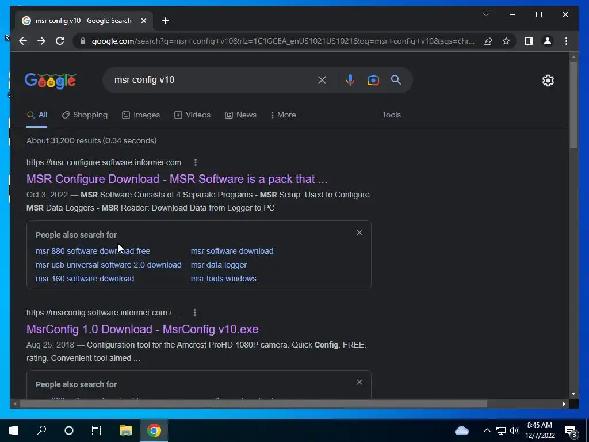The width and height of the screenshot is (589, 442).
Task: Switch to Videos results
Action: [x=192, y=115]
